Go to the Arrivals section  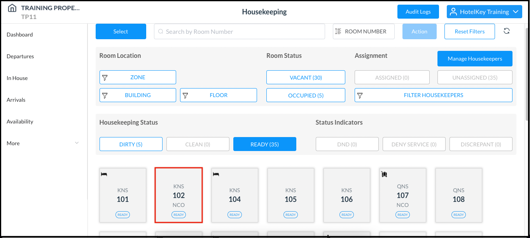point(16,100)
